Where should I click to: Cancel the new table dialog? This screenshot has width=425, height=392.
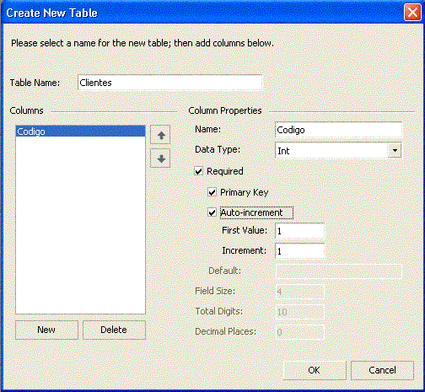382,370
